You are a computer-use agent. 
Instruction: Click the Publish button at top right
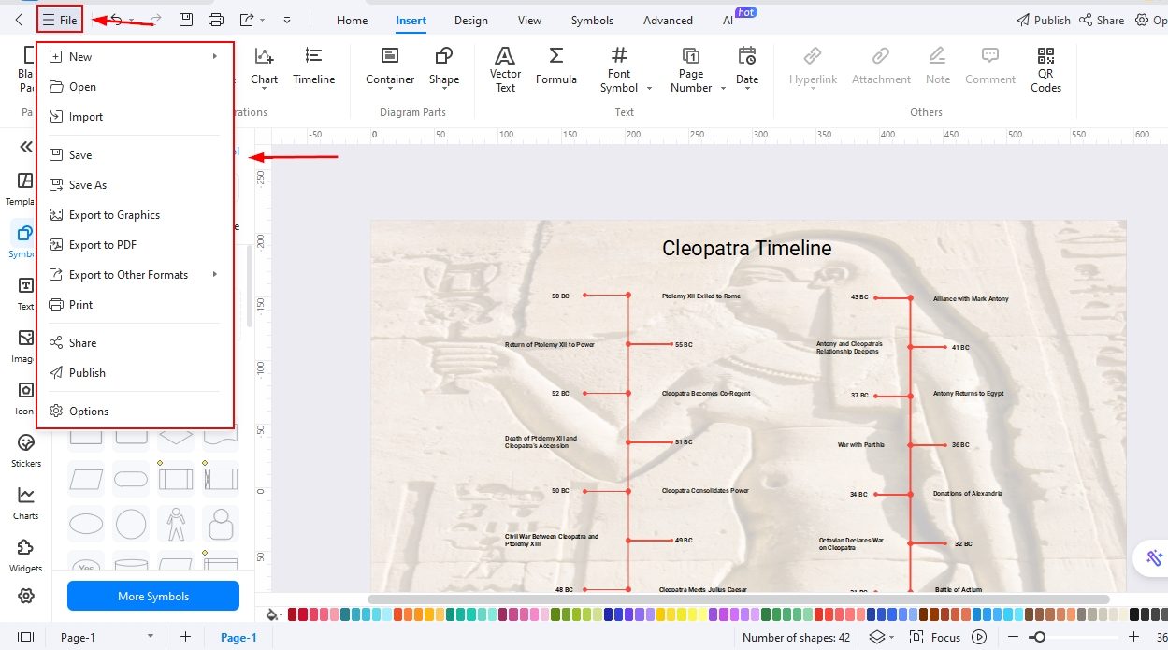click(1050, 19)
